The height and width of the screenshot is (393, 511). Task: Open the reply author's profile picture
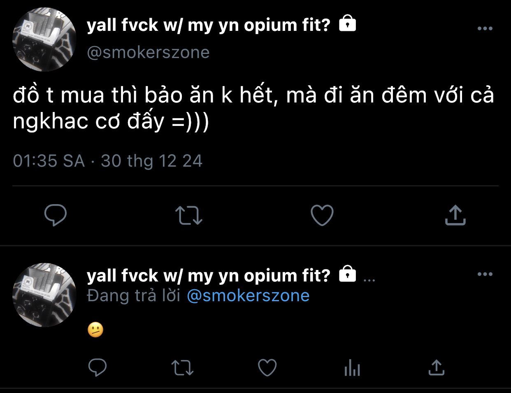point(44,295)
